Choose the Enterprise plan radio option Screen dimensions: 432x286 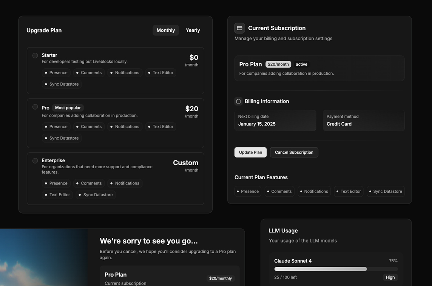[35, 161]
